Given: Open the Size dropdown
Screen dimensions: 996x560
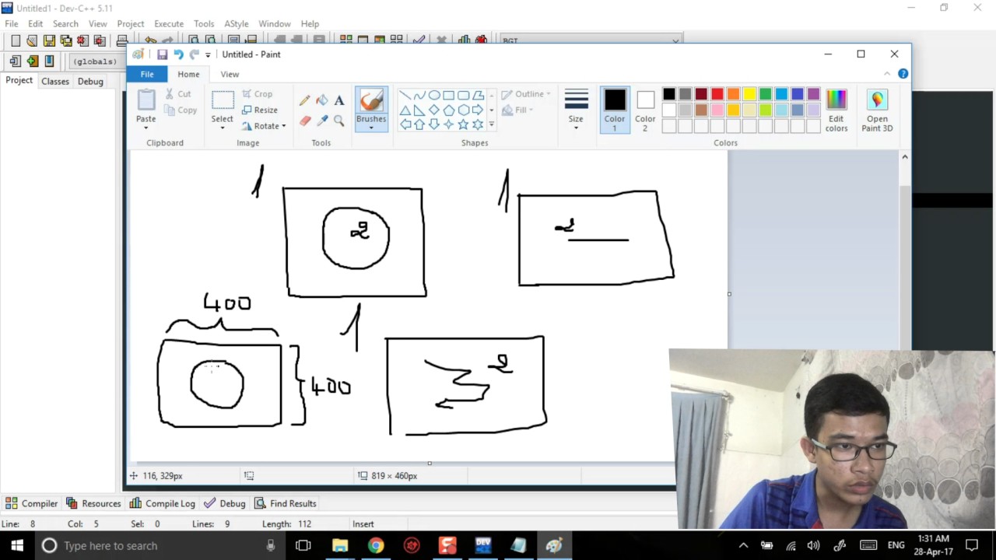Looking at the screenshot, I should [x=576, y=110].
